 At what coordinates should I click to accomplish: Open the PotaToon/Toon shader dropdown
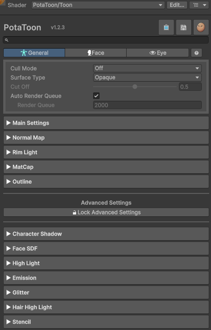click(x=98, y=5)
